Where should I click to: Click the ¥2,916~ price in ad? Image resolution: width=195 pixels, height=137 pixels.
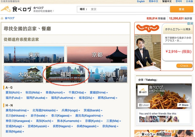click(x=178, y=51)
